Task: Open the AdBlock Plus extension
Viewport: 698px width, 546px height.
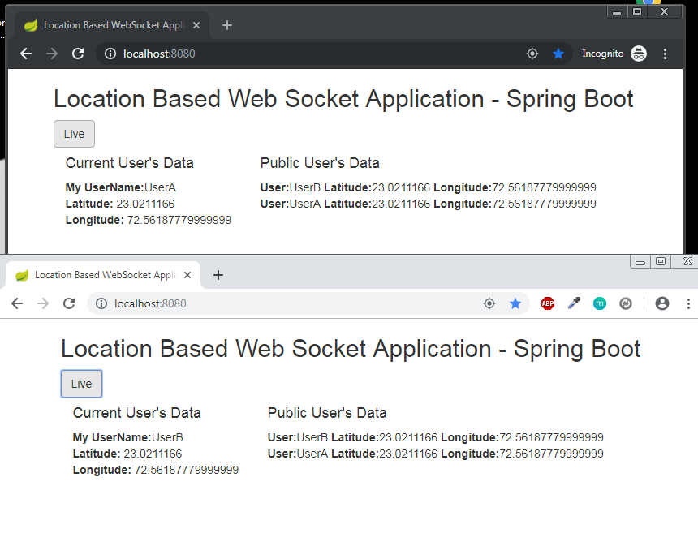Action: coord(548,303)
